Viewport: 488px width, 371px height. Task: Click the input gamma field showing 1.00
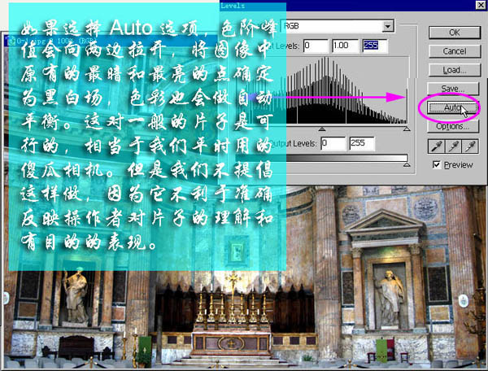click(345, 46)
